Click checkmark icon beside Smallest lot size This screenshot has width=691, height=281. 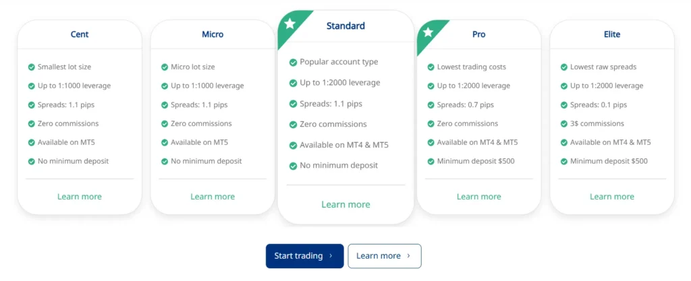point(31,67)
